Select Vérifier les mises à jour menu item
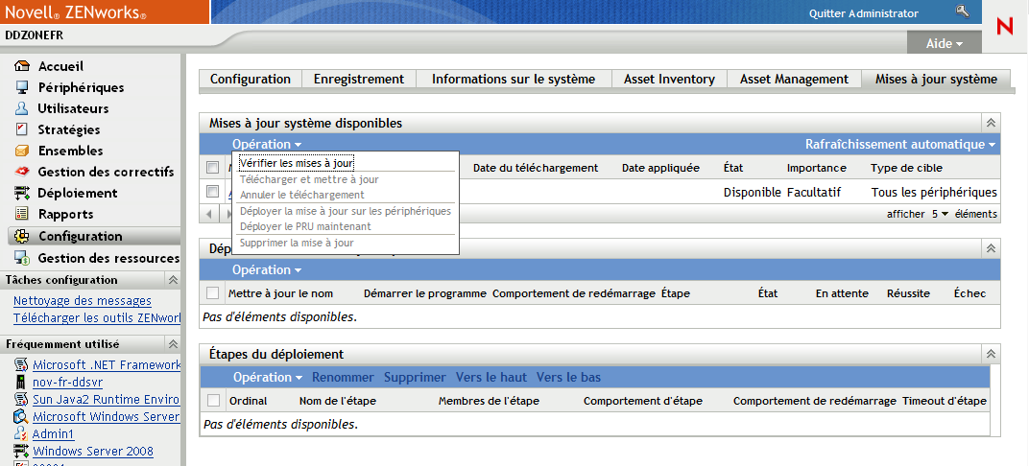The image size is (1029, 466). tap(297, 163)
